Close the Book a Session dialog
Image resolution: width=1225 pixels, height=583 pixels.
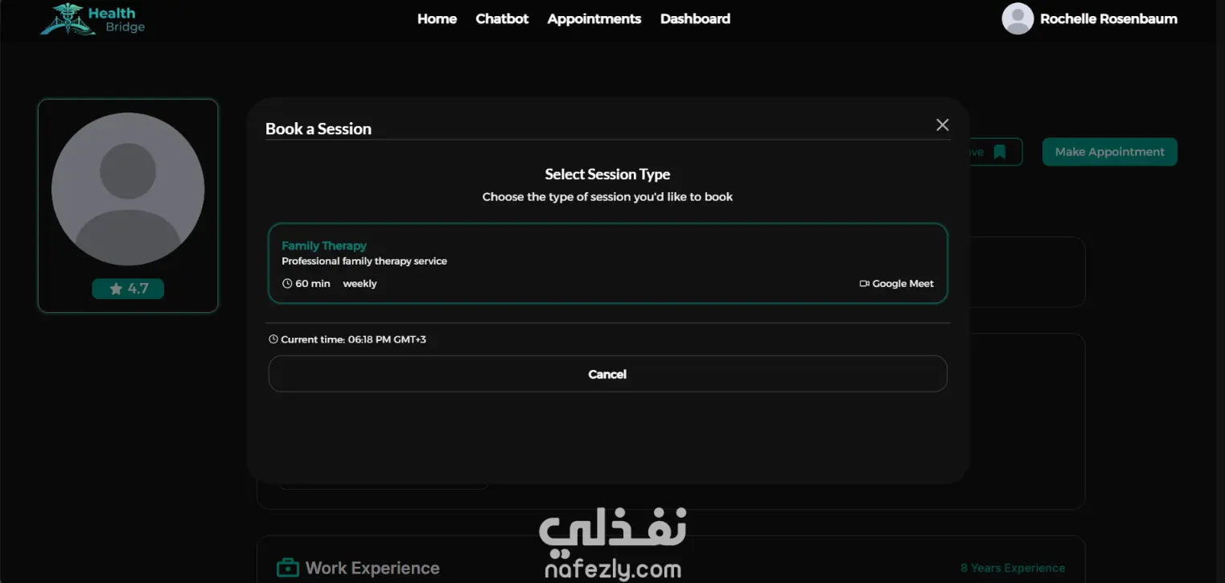click(x=943, y=125)
